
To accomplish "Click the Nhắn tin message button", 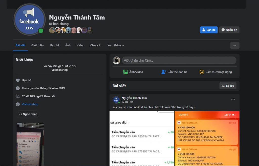I will (x=229, y=30).
